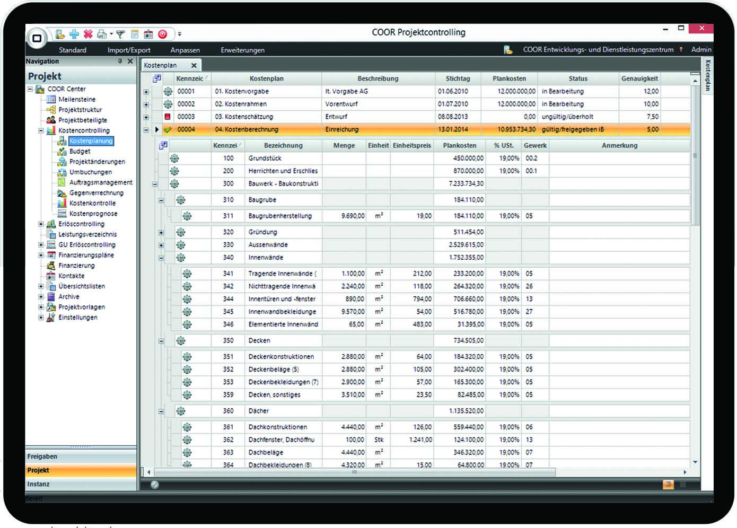Screen dimensions: 737x528
Task: Select Auftragsmanagement tree item
Action: coord(101,182)
